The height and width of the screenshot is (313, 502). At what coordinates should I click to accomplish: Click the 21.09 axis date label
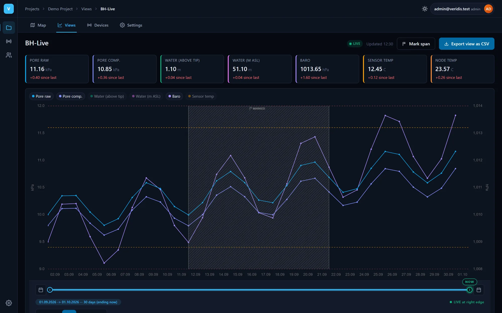pos(322,274)
